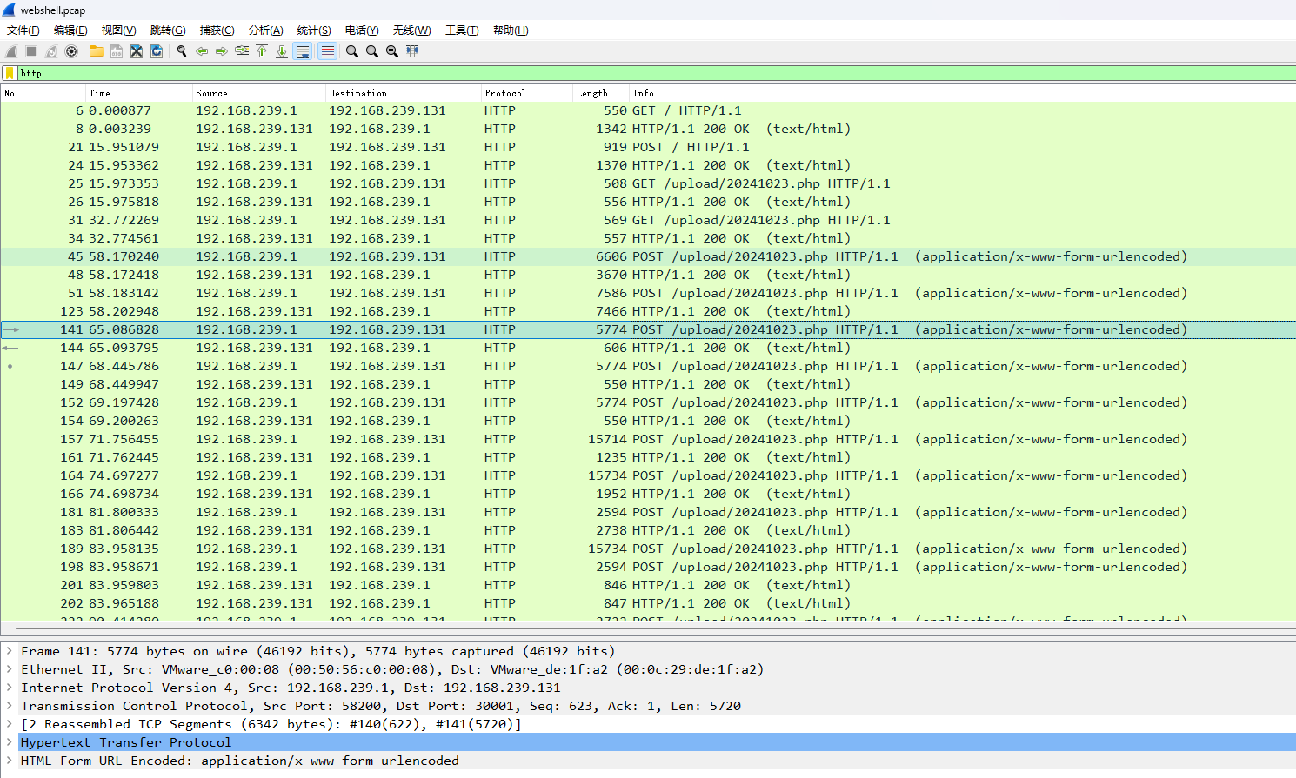Expand the Hypertext Transfer Protocol row
The image size is (1296, 778).
pos(9,742)
